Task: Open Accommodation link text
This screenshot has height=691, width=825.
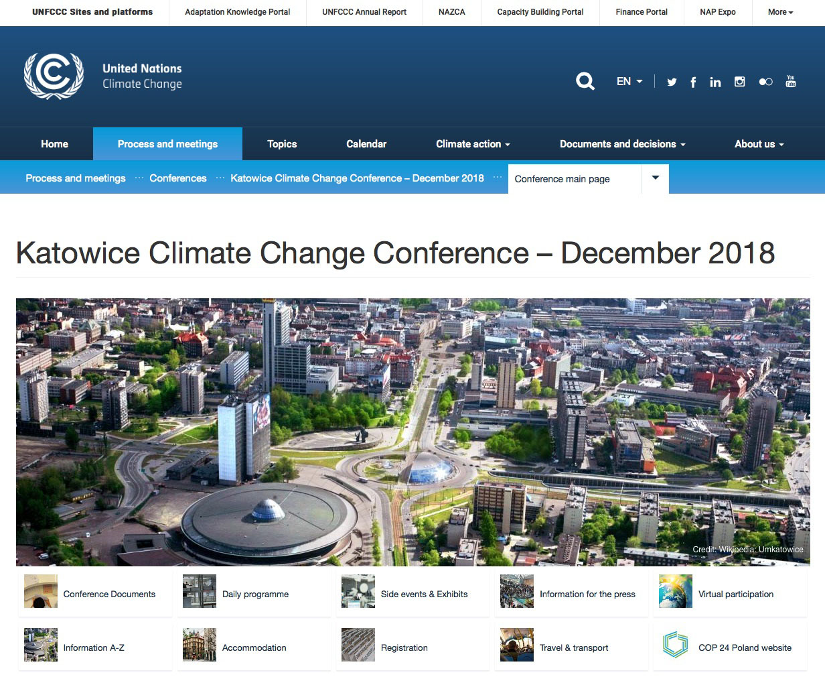Action: tap(254, 648)
